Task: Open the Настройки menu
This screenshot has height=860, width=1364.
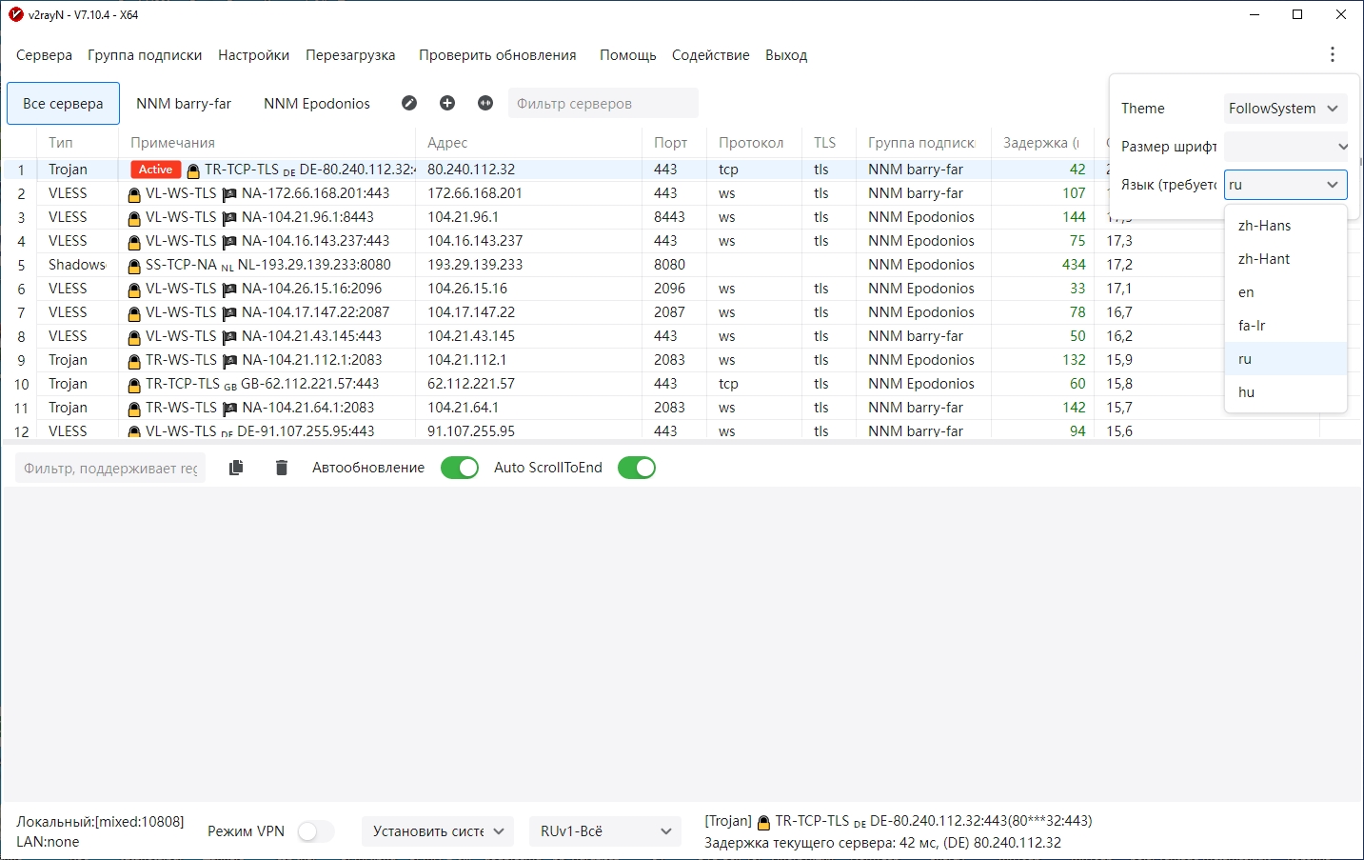Action: 253,55
